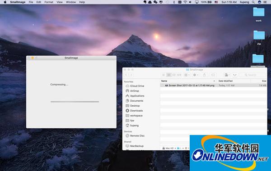Open the Format menu

pos(49,2)
